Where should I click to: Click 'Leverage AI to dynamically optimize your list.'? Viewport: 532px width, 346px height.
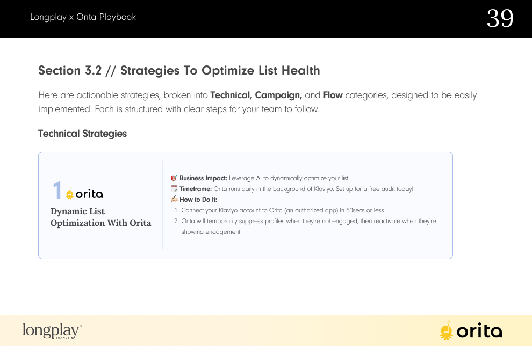click(289, 178)
